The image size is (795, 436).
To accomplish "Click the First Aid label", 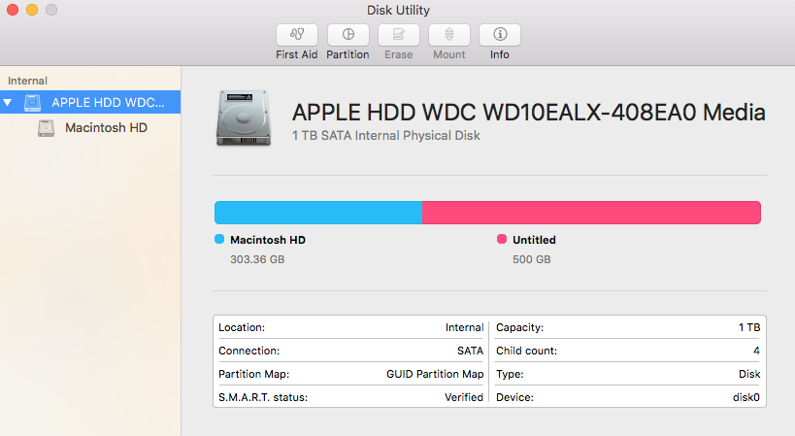I will click(297, 54).
